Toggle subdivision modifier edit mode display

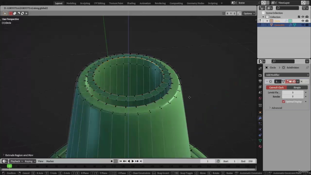pos(287,81)
